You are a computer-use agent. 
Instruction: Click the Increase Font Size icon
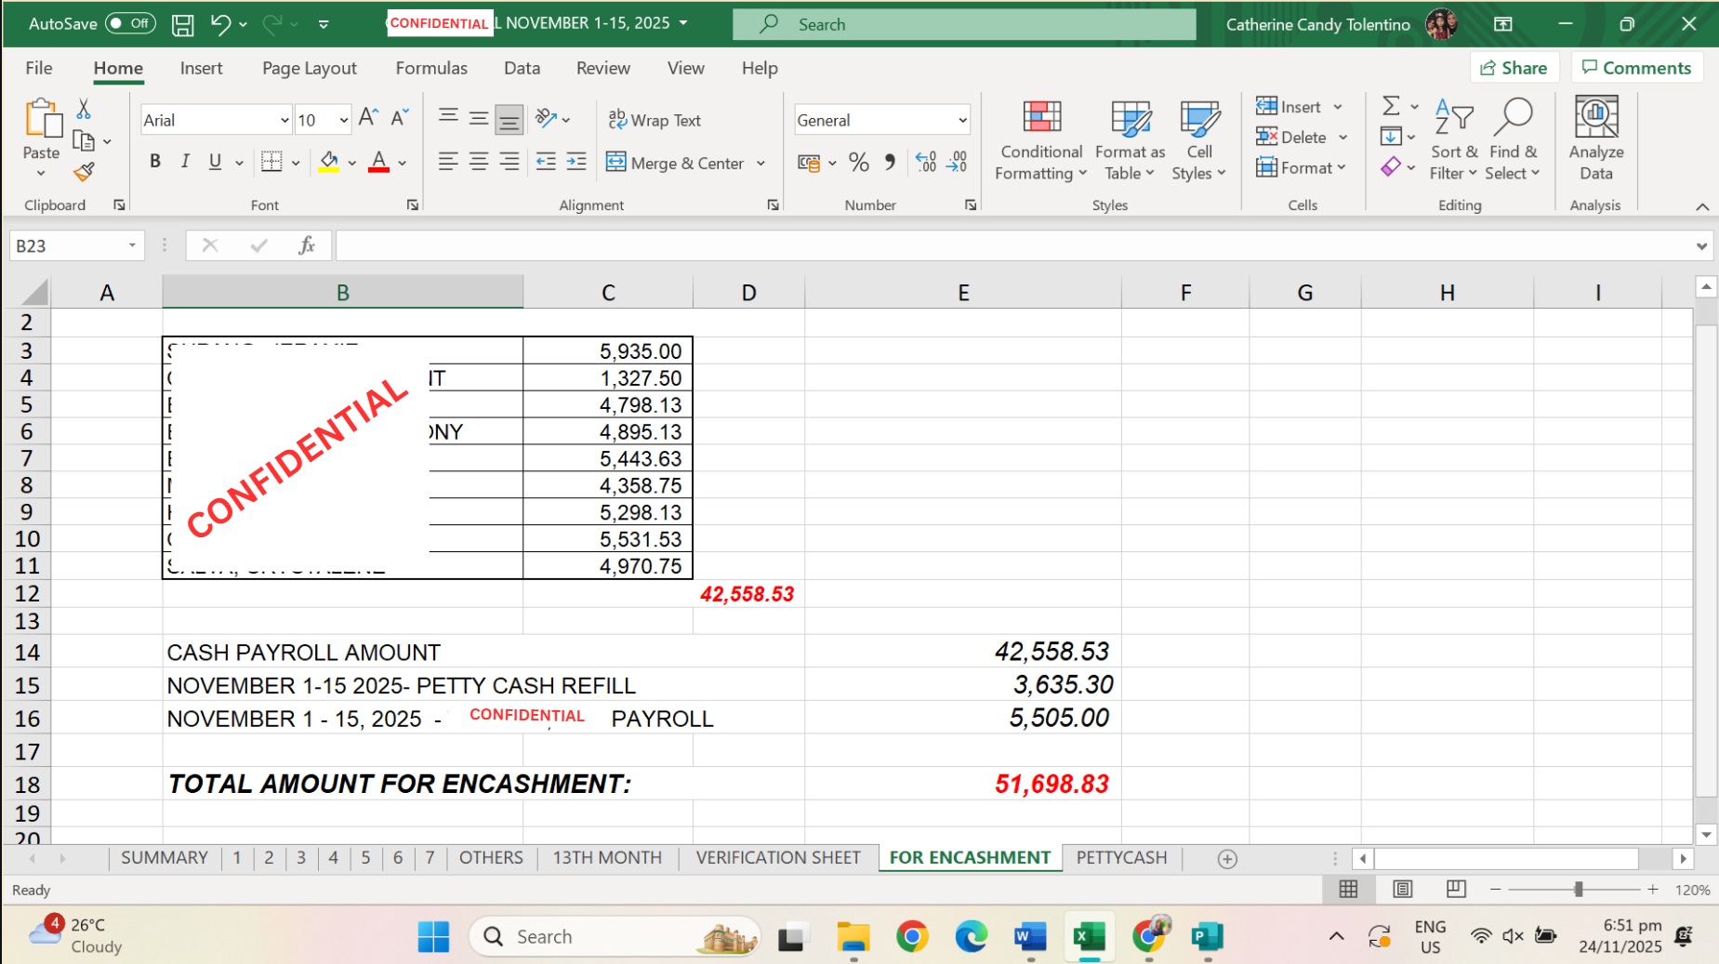pos(368,118)
